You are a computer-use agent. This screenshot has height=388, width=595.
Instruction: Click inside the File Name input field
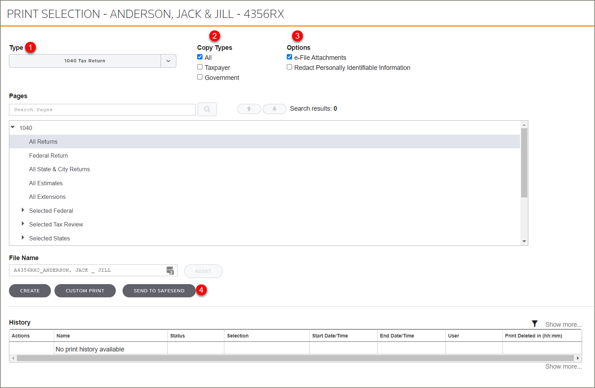pyautogui.click(x=86, y=270)
